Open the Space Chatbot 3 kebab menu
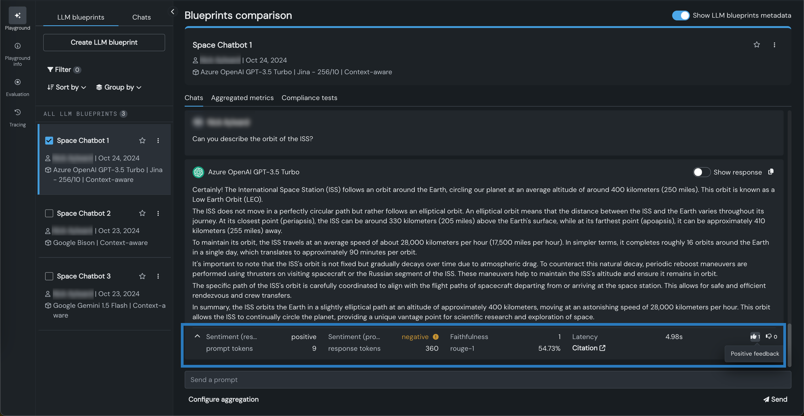 click(158, 277)
